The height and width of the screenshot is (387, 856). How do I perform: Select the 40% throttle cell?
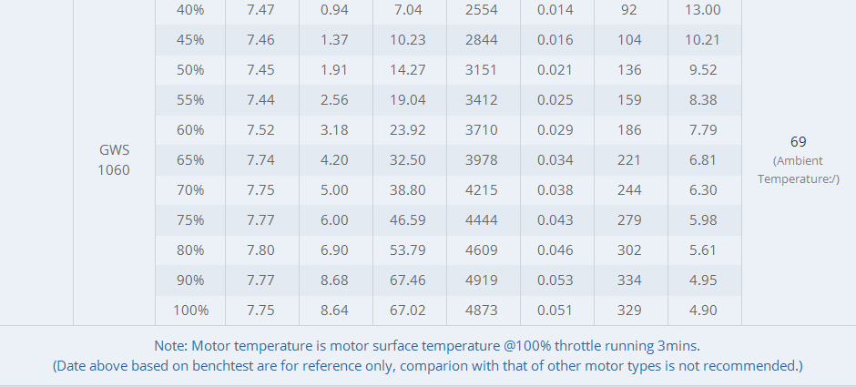pos(190,10)
